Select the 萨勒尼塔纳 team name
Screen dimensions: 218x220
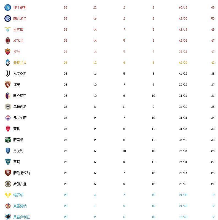21,173
